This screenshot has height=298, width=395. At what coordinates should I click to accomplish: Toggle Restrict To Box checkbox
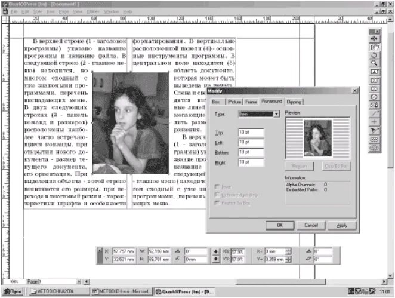coord(217,202)
